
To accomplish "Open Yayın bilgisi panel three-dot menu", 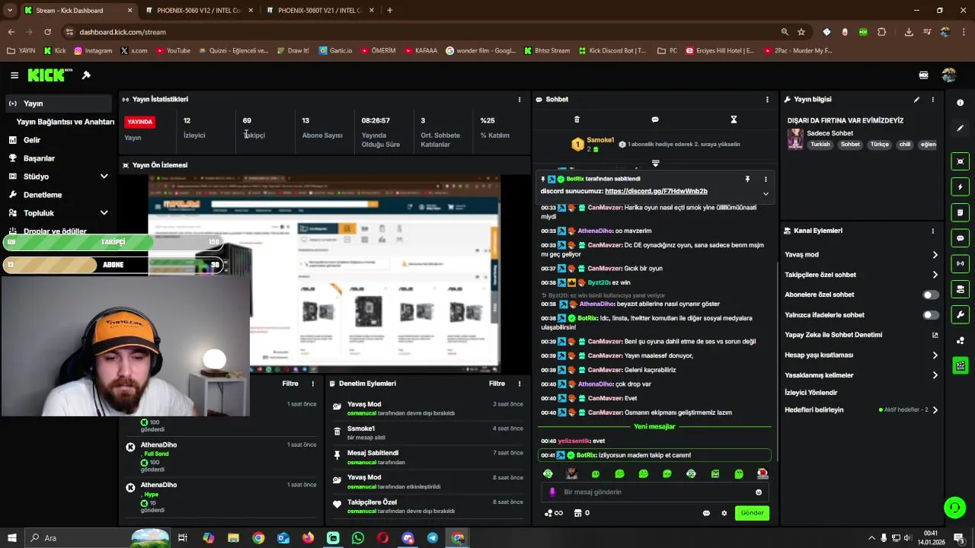I will pyautogui.click(x=932, y=100).
